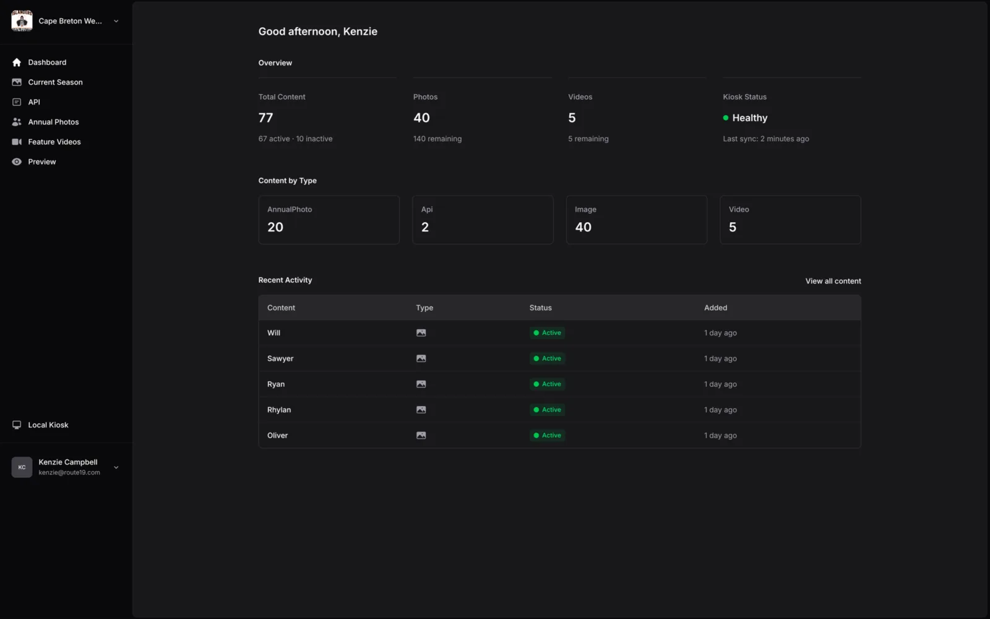Click the image type icon in Oliver row
990x619 pixels.
tap(421, 436)
